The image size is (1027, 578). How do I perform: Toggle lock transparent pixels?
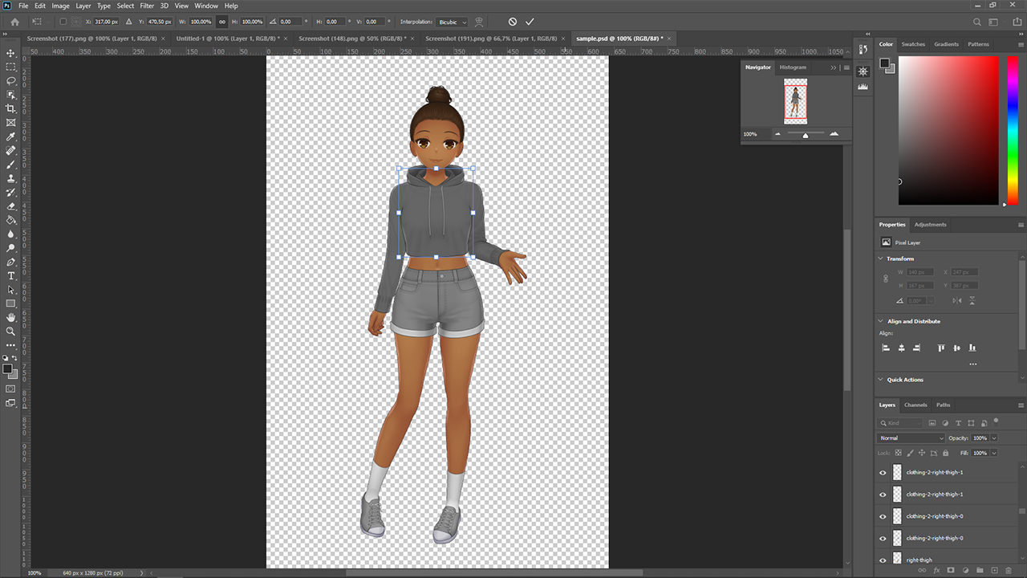tap(899, 453)
